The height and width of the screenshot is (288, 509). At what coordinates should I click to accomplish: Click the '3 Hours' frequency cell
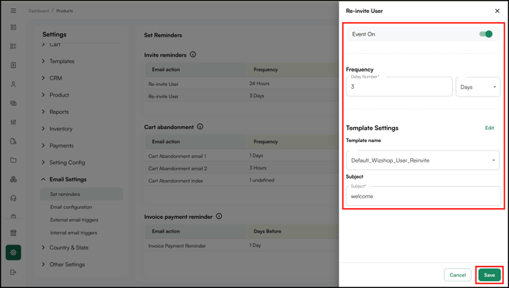tap(258, 168)
